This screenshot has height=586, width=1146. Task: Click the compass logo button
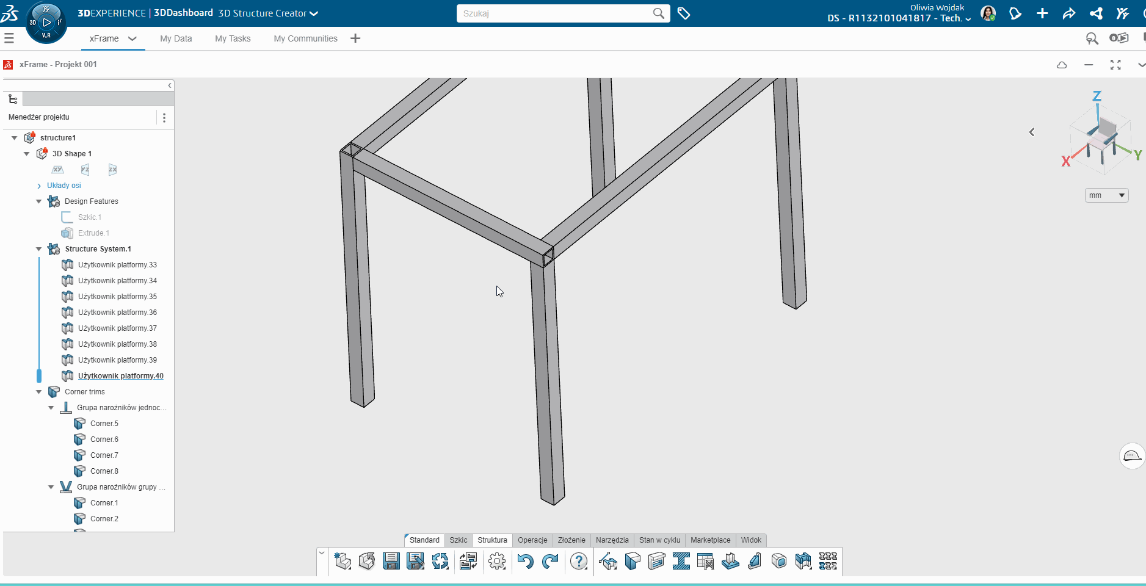46,23
